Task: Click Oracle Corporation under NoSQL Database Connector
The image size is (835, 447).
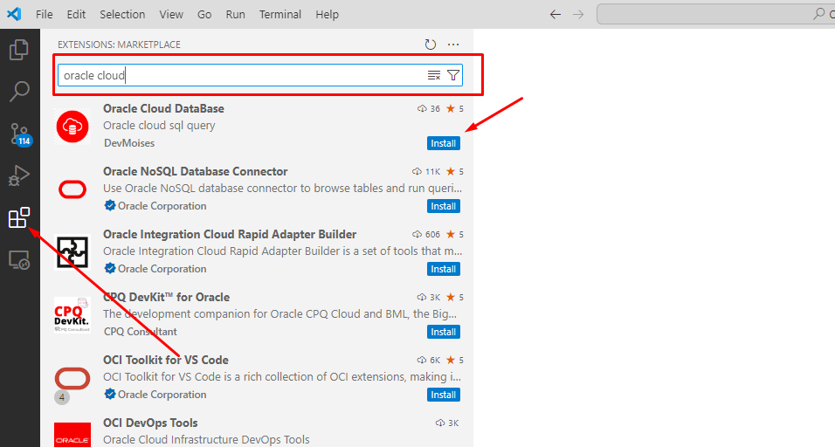Action: point(162,206)
